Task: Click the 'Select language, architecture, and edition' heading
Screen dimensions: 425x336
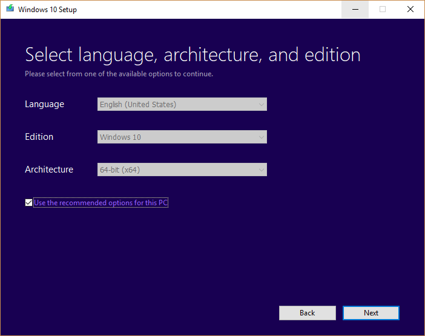Action: 193,55
